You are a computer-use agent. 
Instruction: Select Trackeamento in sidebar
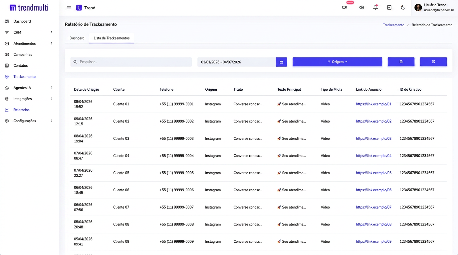coord(25,77)
